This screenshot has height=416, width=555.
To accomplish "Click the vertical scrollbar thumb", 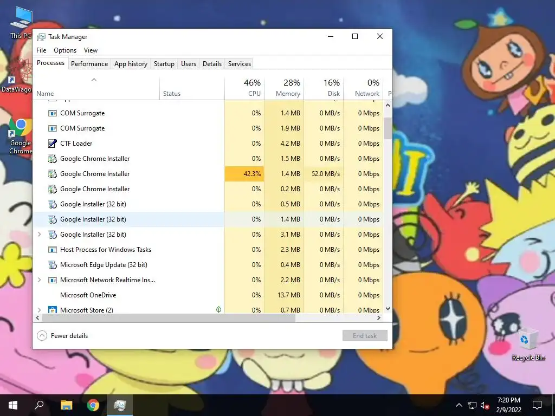I will pyautogui.click(x=388, y=128).
